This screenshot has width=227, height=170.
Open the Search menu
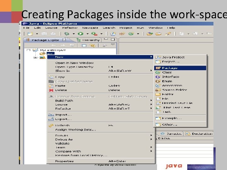[109, 28]
